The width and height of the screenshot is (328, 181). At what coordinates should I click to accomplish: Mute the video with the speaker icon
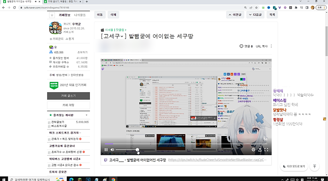112,150
